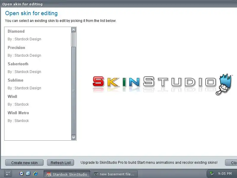Select the Precision skin entry
Image resolution: width=237 pixels, height=178 pixels.
coord(17,47)
